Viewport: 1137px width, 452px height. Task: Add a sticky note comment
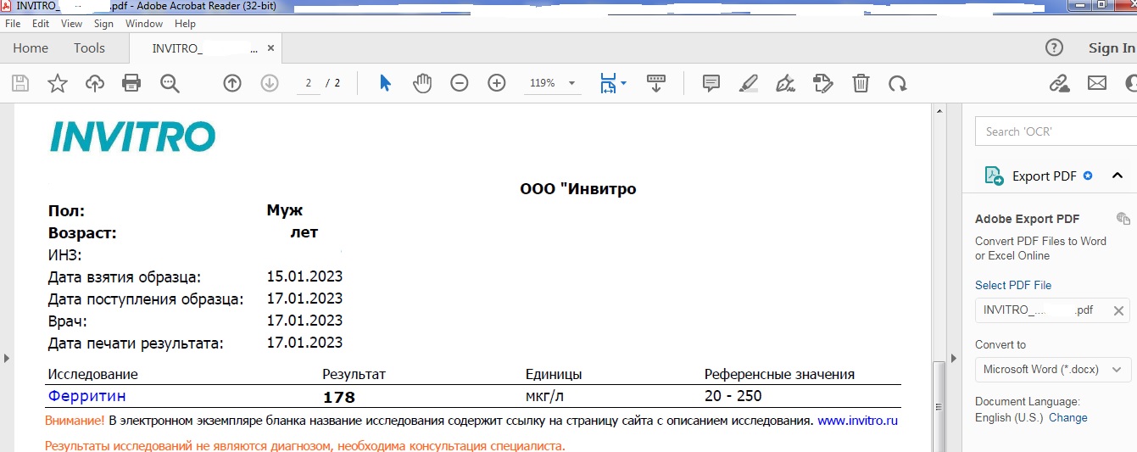[711, 83]
